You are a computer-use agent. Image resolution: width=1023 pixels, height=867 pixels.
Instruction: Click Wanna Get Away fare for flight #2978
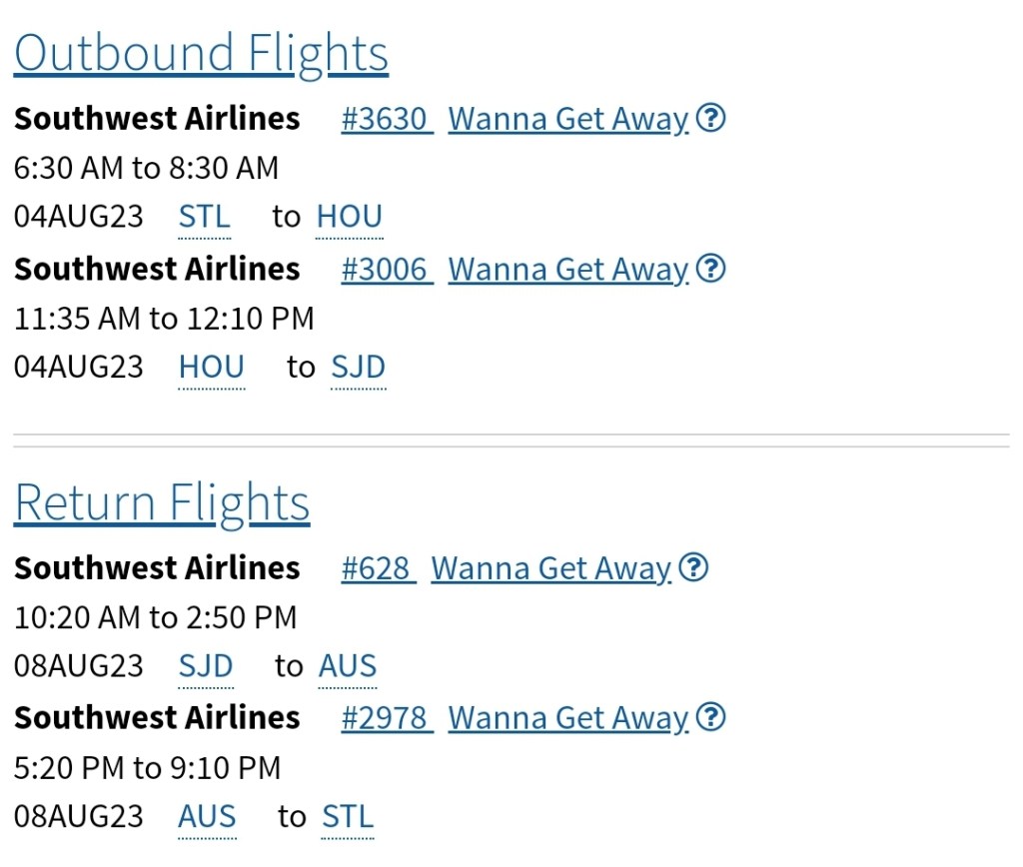tap(568, 718)
